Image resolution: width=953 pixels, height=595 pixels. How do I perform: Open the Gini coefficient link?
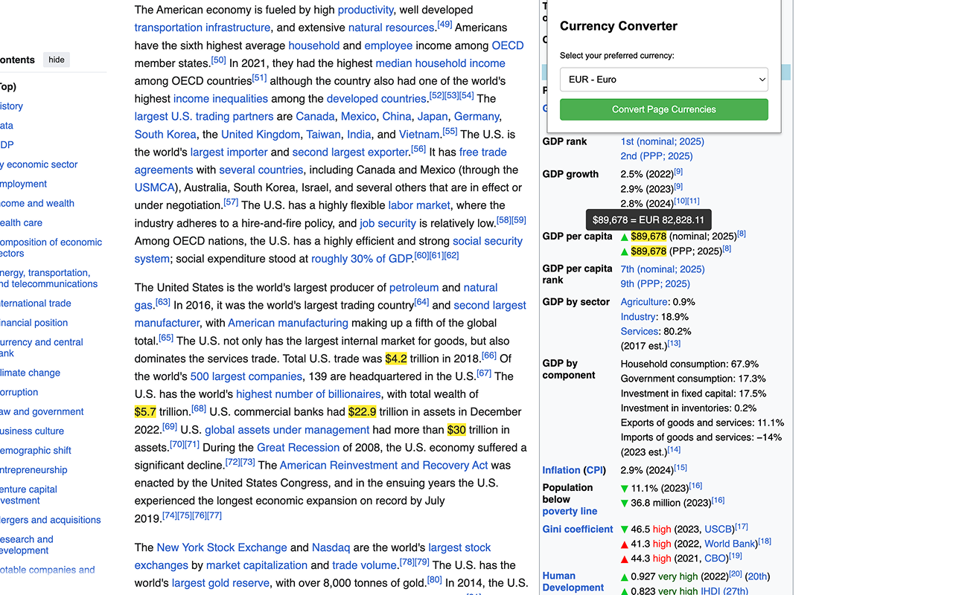(x=578, y=530)
